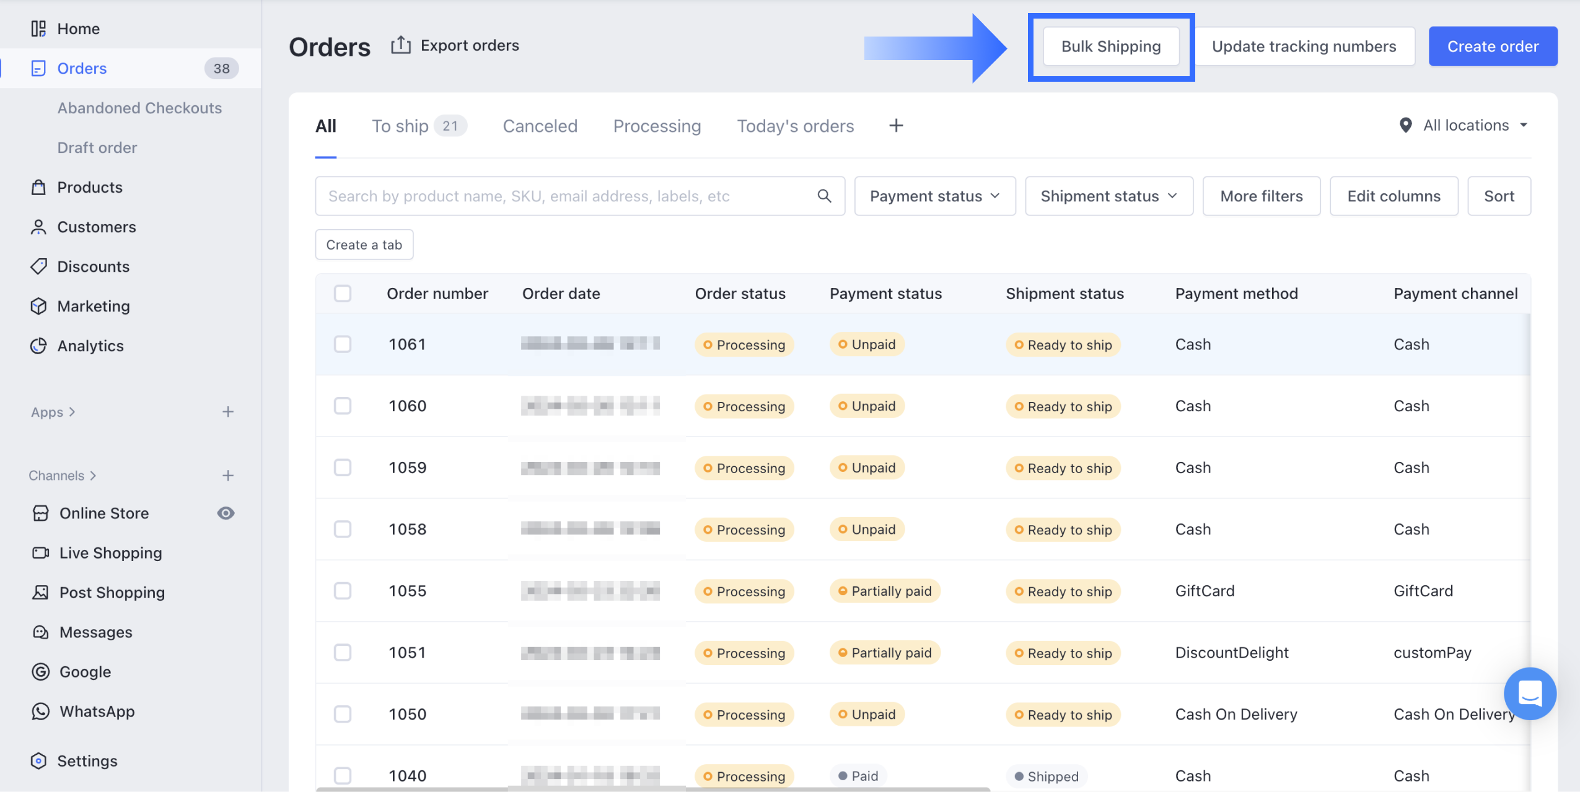
Task: Select all orders via header checkbox
Action: (343, 294)
